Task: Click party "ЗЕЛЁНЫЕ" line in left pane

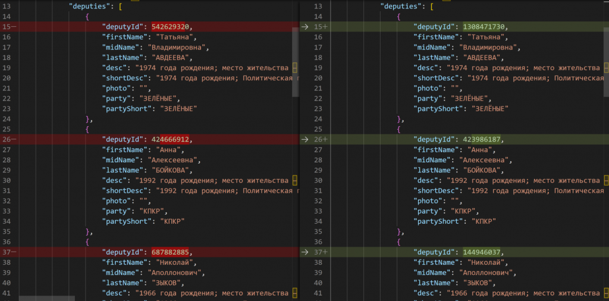Action: pyautogui.click(x=141, y=99)
